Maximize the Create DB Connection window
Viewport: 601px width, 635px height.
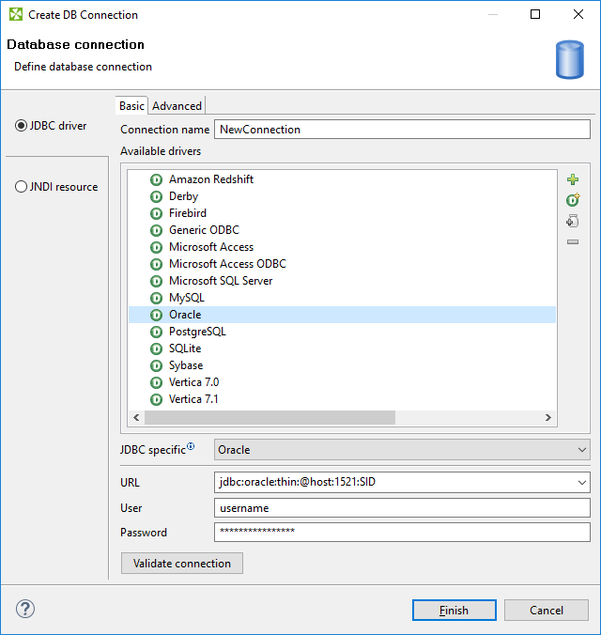click(535, 14)
